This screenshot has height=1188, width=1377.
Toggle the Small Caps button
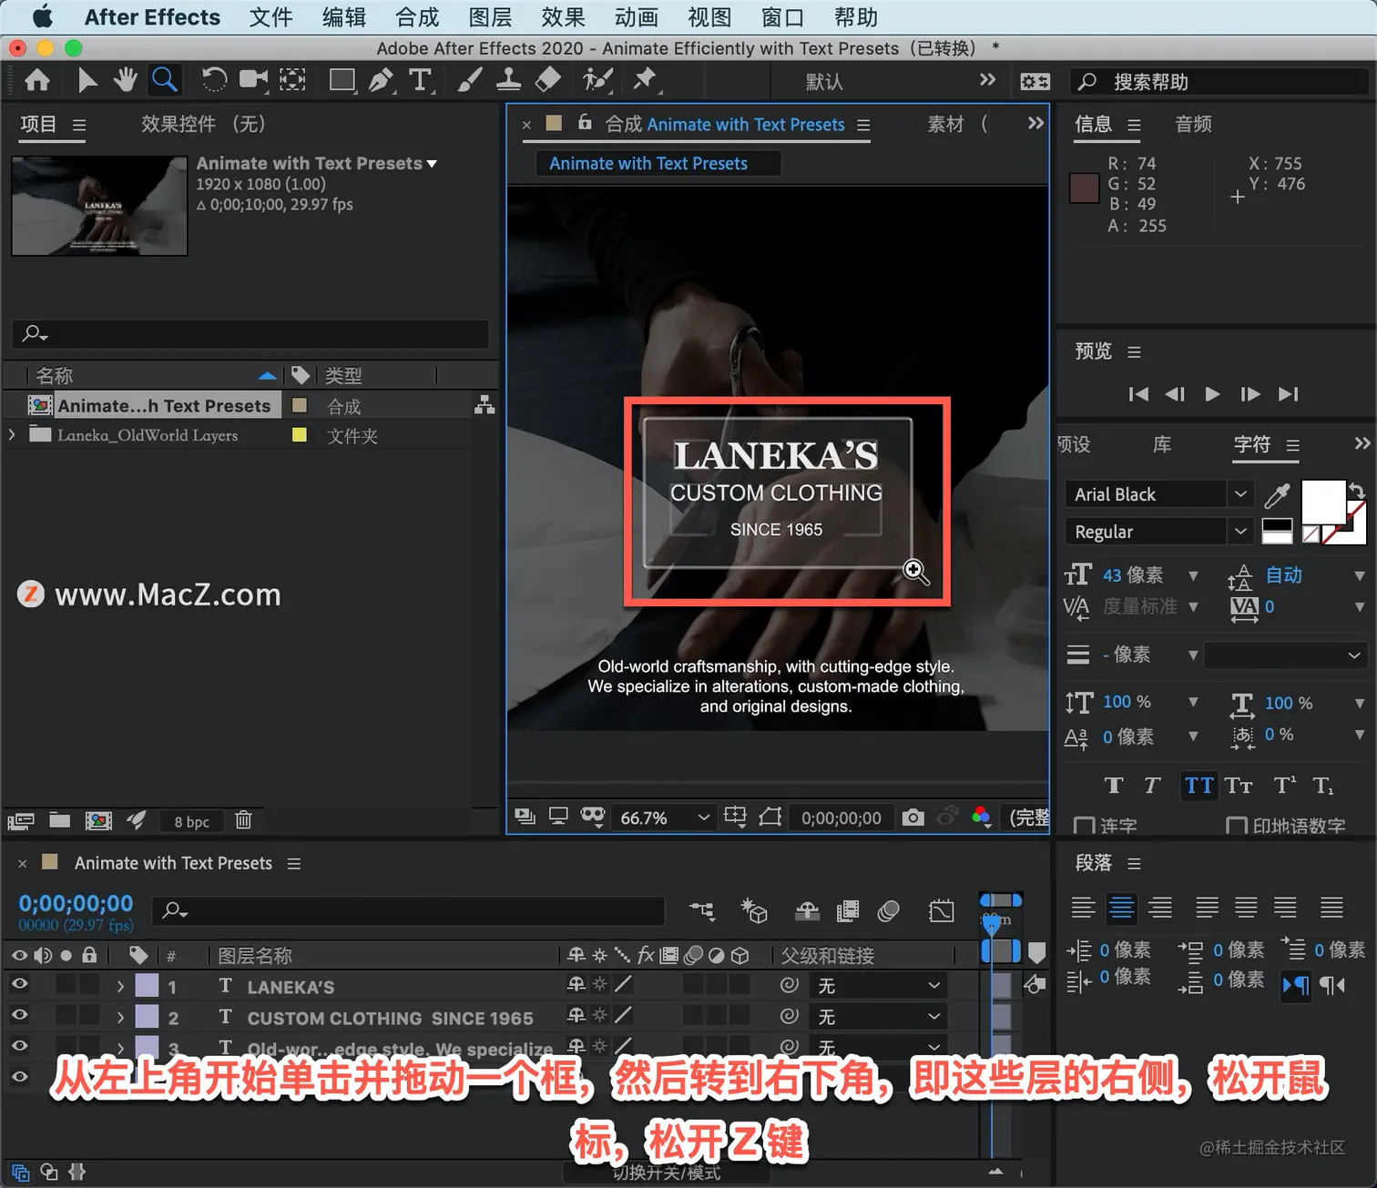pyautogui.click(x=1239, y=786)
